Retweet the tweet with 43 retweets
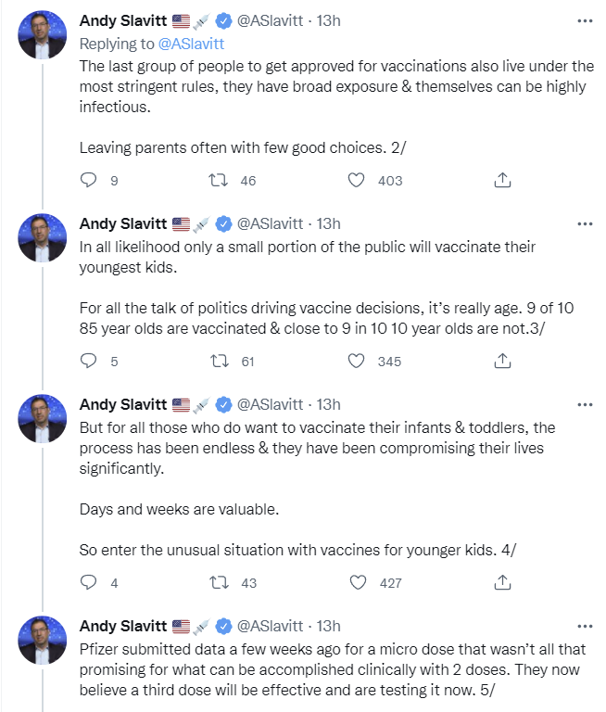Screen dimensions: 606x712 click(221, 582)
